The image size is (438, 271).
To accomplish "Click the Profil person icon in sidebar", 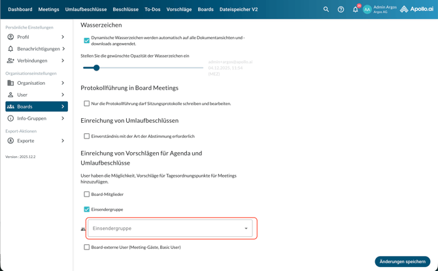I will pyautogui.click(x=10, y=37).
